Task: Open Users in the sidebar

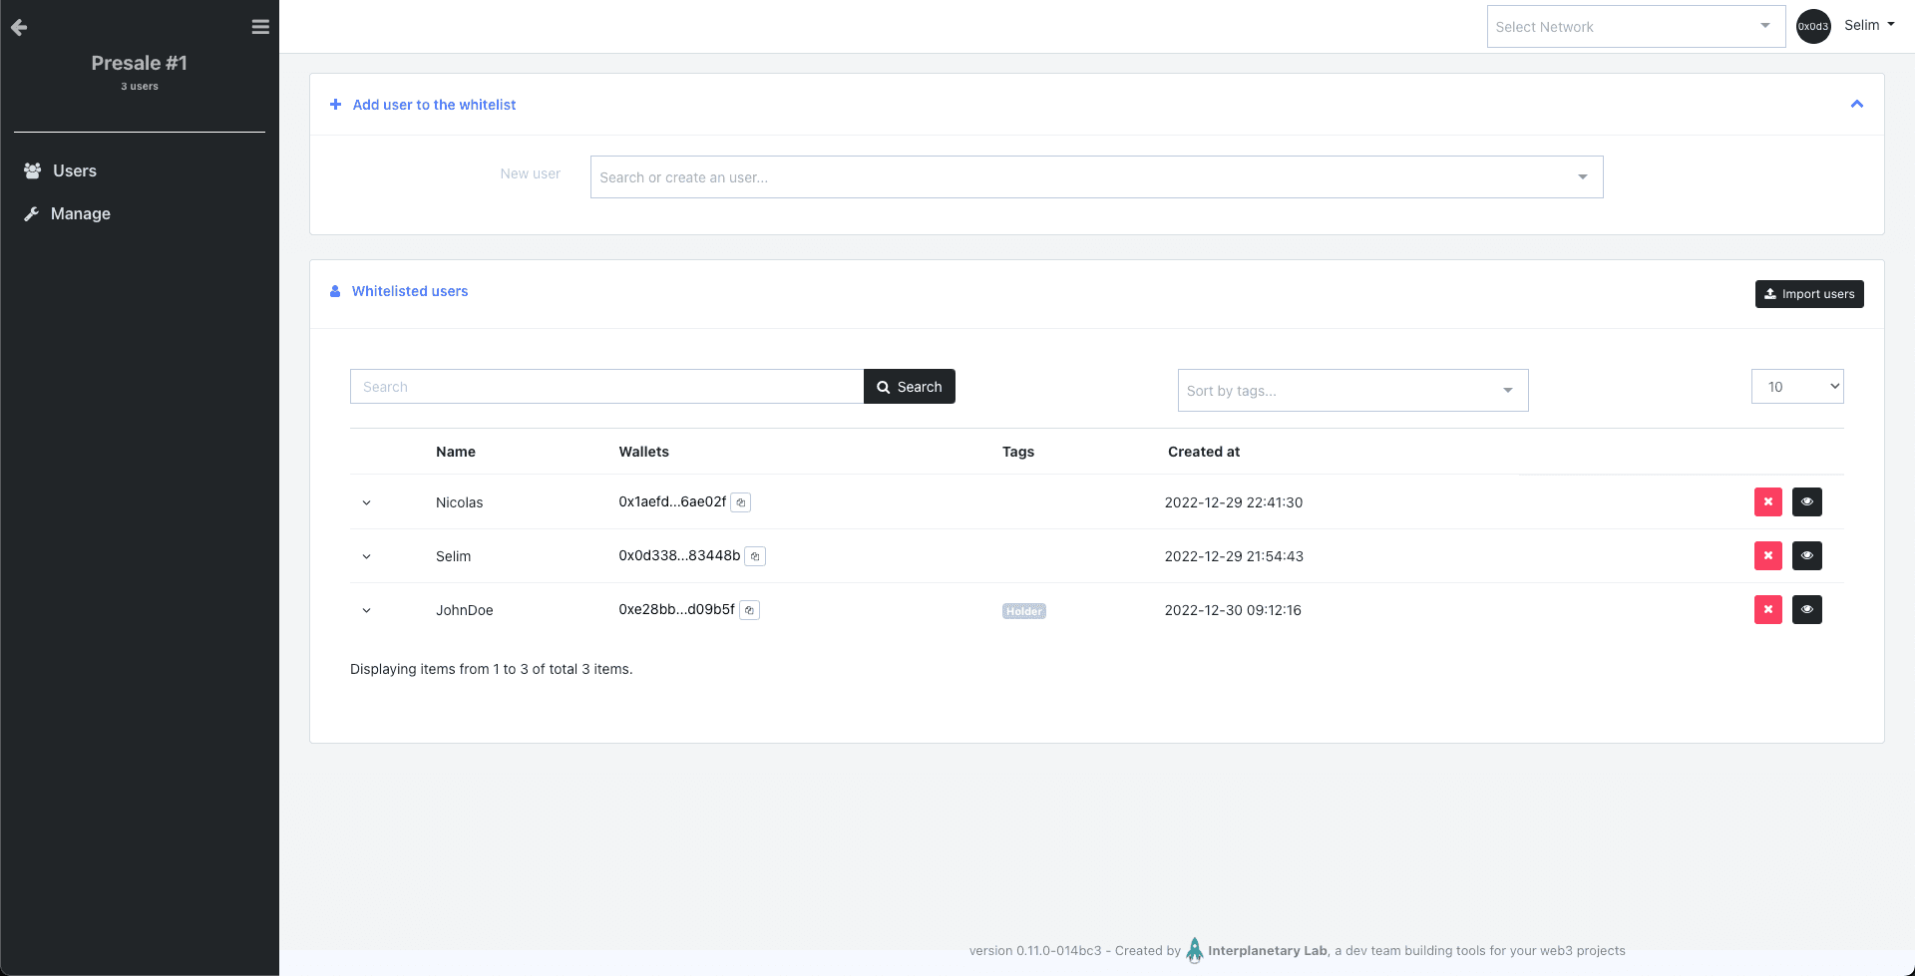Action: (x=74, y=171)
